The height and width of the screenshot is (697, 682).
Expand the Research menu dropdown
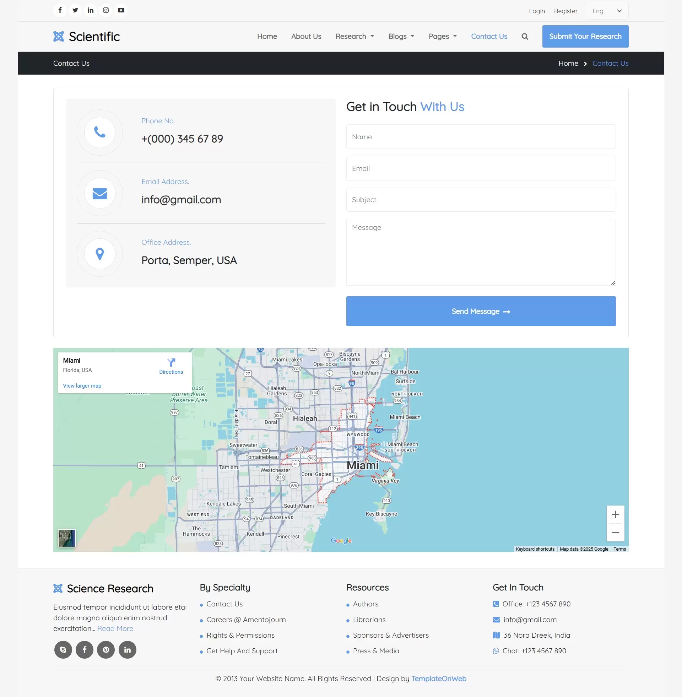click(x=354, y=36)
